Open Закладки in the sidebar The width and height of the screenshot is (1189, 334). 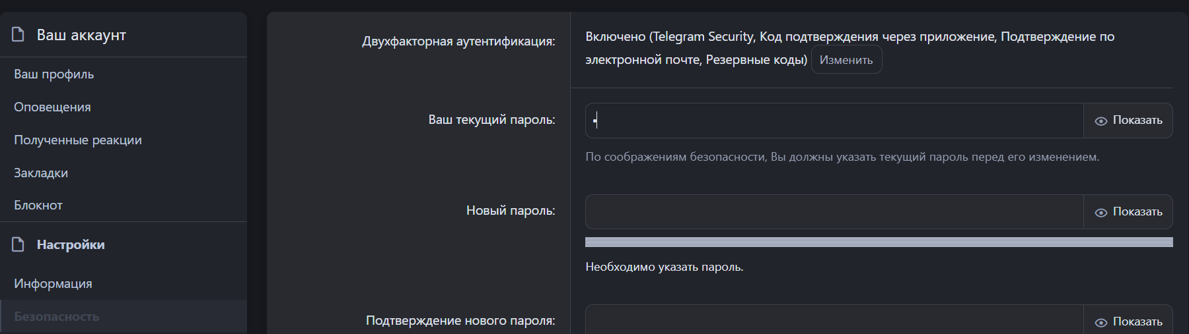[41, 173]
